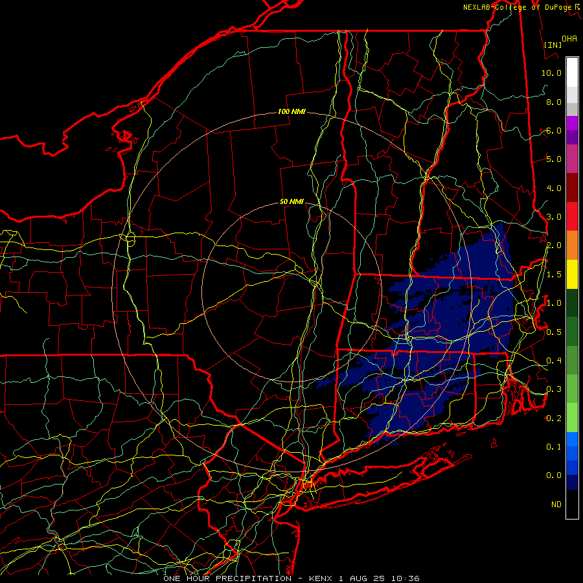
Task: Click the 0.1 legend value label
Action: pos(554,446)
